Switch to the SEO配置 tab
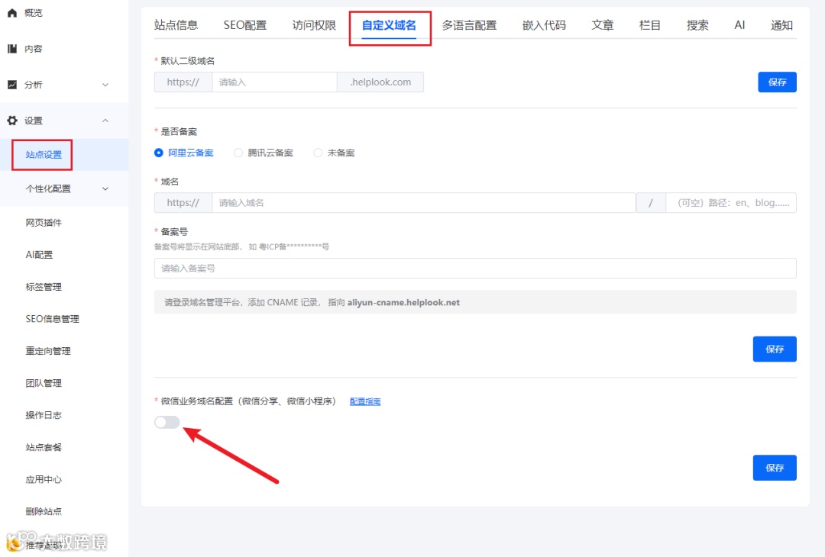This screenshot has width=825, height=557. [244, 24]
